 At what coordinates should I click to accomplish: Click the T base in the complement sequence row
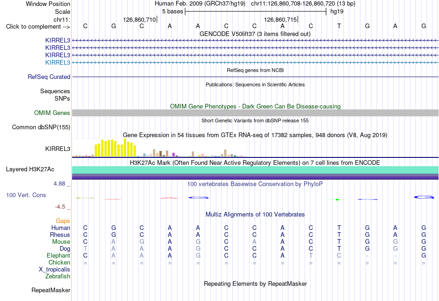tap(339, 26)
